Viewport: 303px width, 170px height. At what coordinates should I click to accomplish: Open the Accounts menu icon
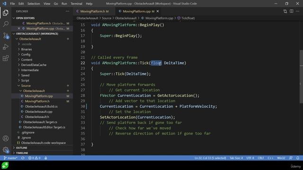click(6, 138)
